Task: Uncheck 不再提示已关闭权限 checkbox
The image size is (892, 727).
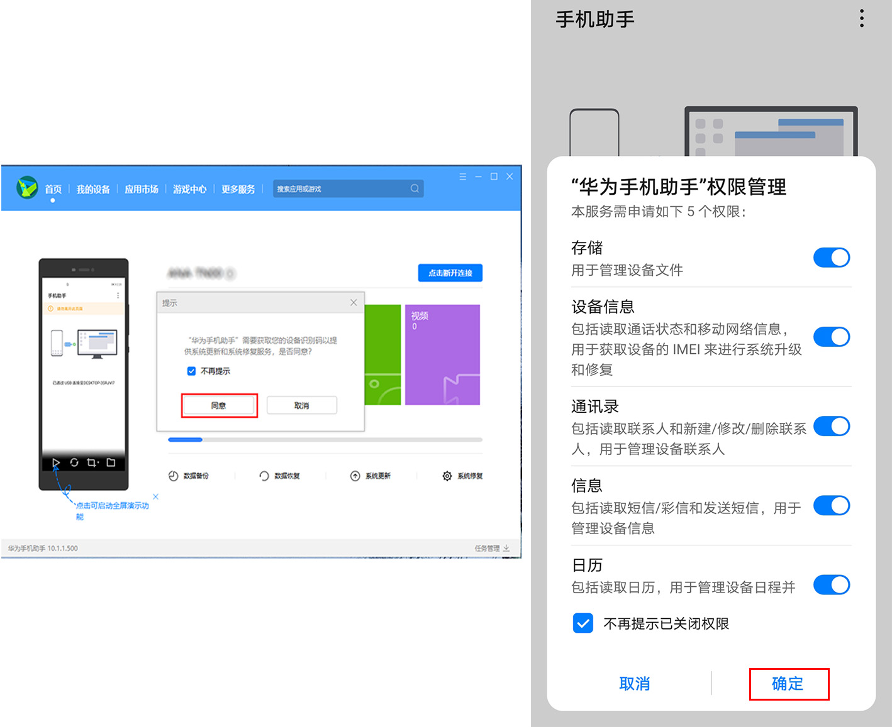Action: [x=583, y=623]
